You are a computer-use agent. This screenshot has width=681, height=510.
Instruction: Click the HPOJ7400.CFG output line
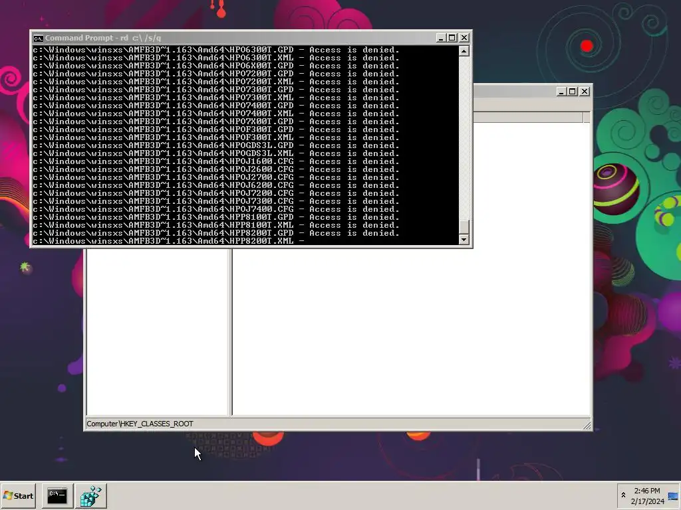click(216, 209)
